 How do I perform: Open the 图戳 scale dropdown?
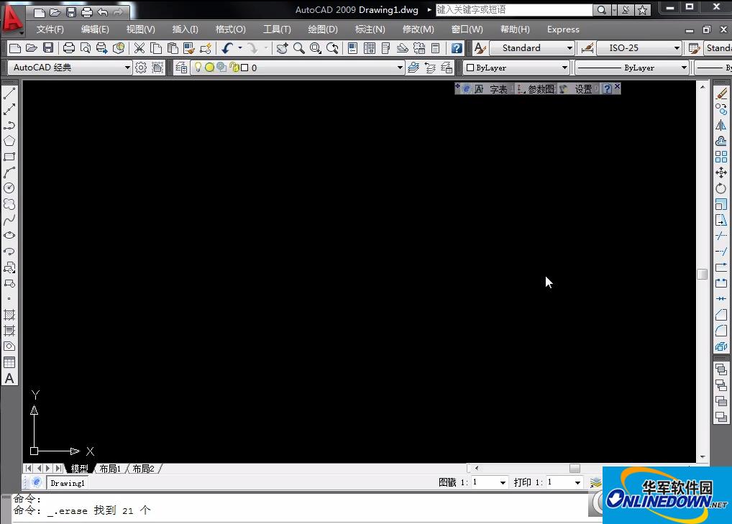[x=503, y=482]
